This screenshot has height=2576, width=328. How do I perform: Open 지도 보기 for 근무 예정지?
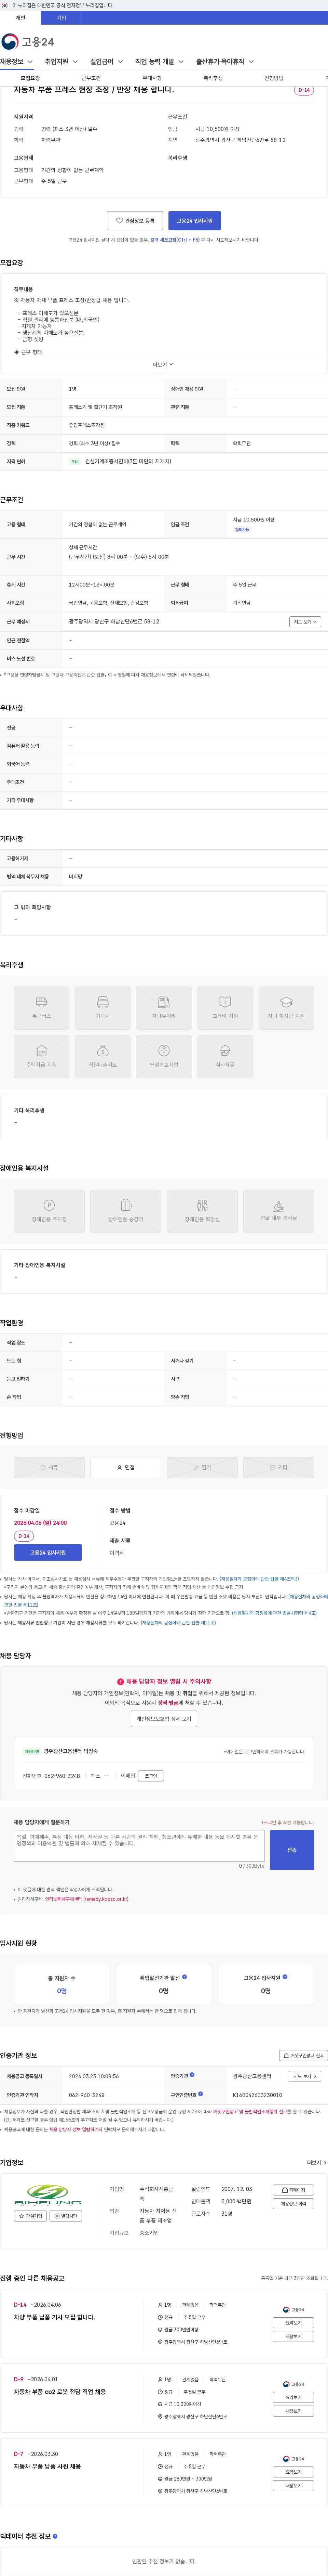click(x=305, y=622)
